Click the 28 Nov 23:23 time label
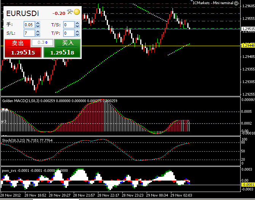This screenshot has width=255, height=200. 133,195
